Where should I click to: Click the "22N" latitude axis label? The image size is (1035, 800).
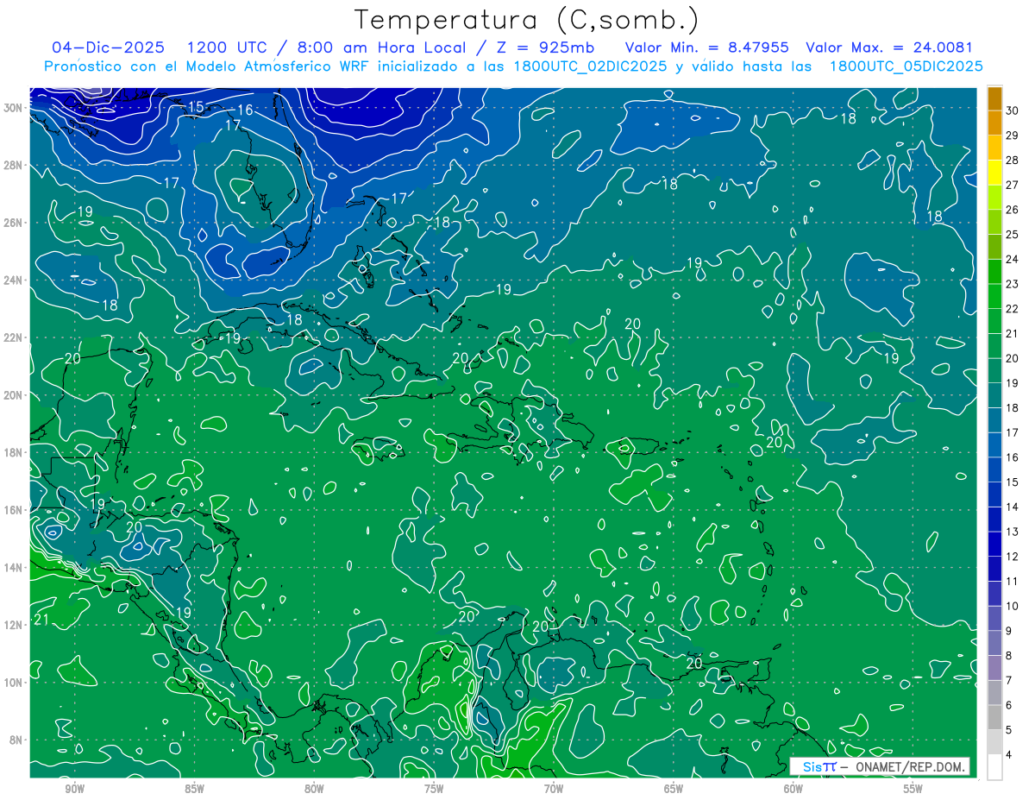13,337
